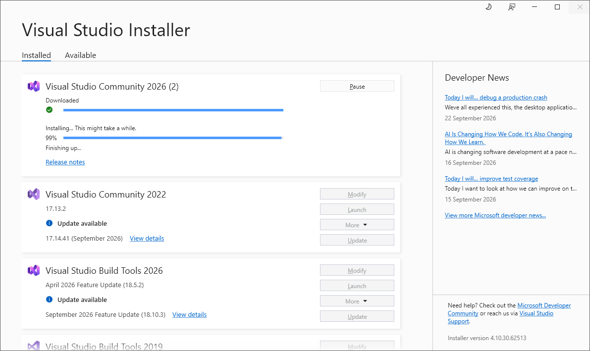
Task: Toggle the dark theme moon icon
Action: (x=488, y=7)
